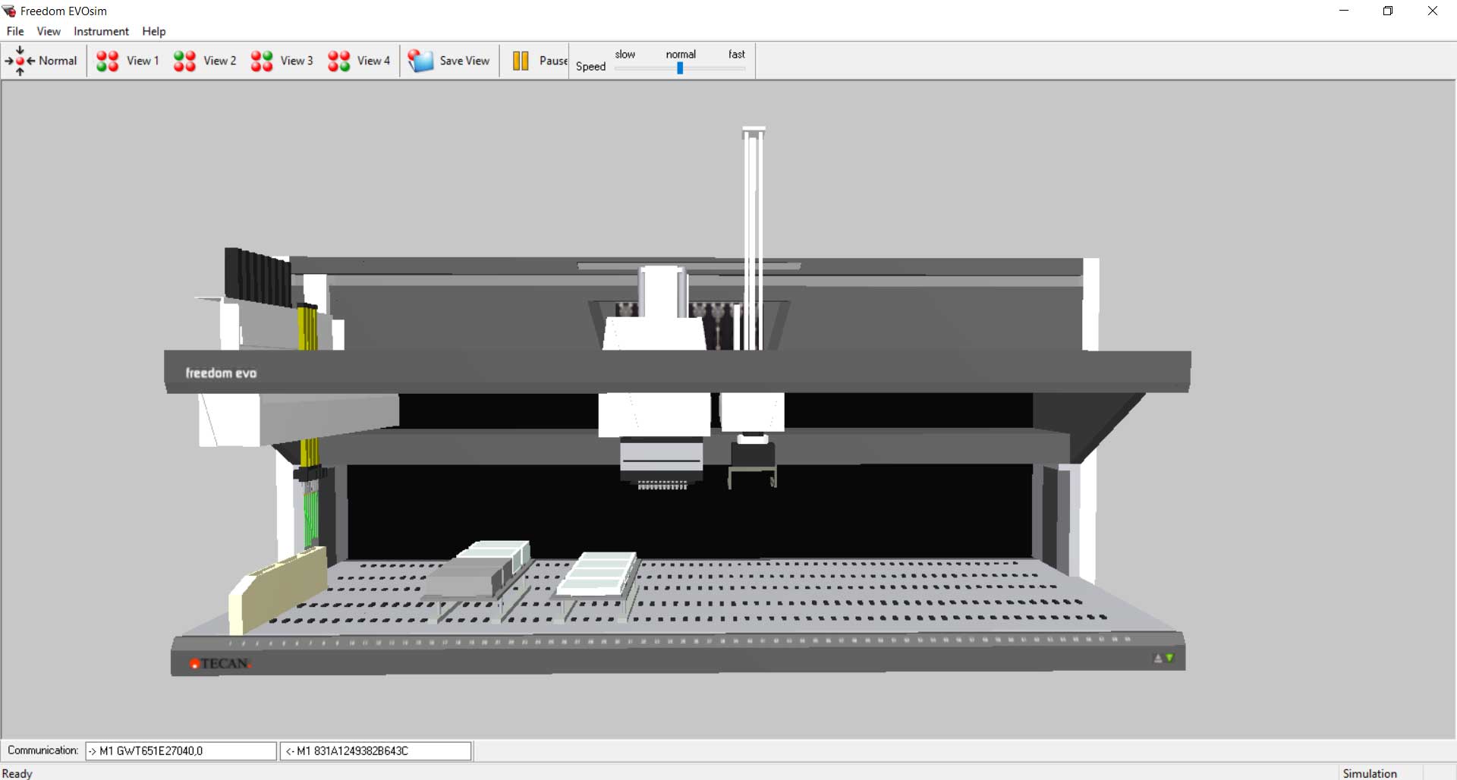
Task: Pause the simulation
Action: coord(521,61)
